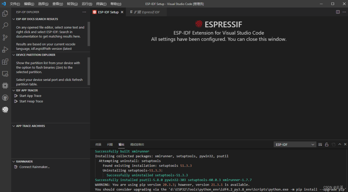Switch to the 扩展 Espressif IDF tab
This screenshot has width=348, height=192.
coord(146,12)
